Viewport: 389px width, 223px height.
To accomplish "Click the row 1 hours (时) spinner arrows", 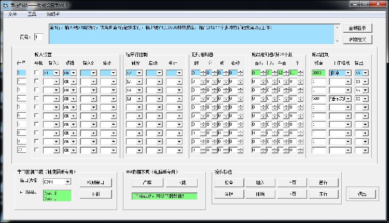I will pyautogui.click(x=203, y=73).
